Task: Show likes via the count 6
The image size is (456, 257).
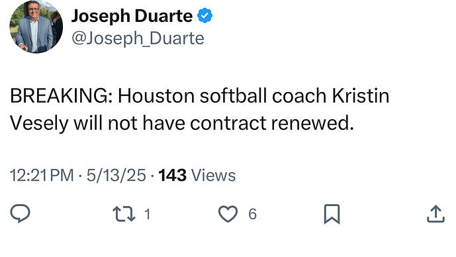Action: (x=252, y=214)
